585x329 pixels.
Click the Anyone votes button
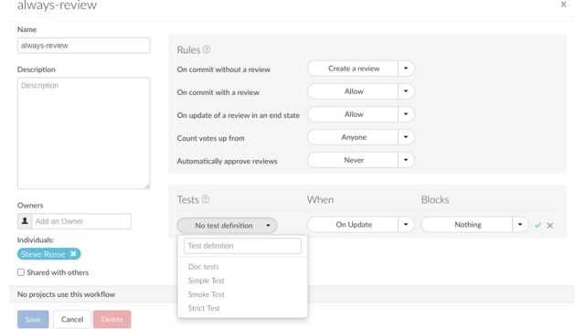[x=353, y=137]
